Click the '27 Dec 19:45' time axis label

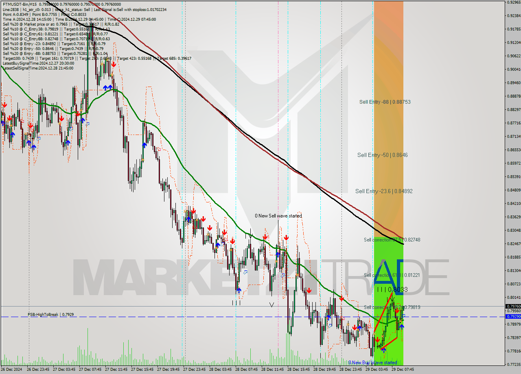pos(169,370)
